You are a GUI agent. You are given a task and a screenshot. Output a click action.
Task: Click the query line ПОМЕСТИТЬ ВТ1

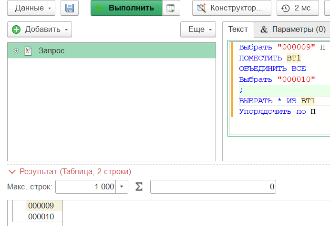pyautogui.click(x=270, y=58)
